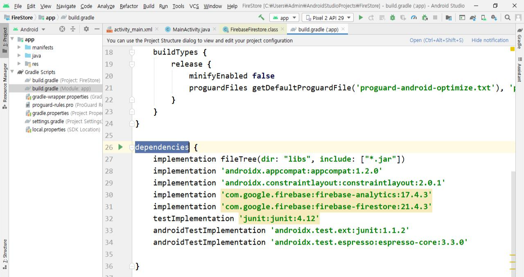The height and width of the screenshot is (277, 524).
Task: Close the build.gradle (:app) tab
Action: 343,29
